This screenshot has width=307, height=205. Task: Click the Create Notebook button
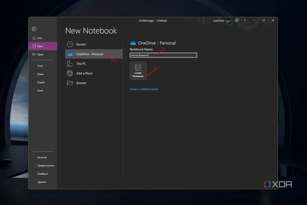pos(138,71)
